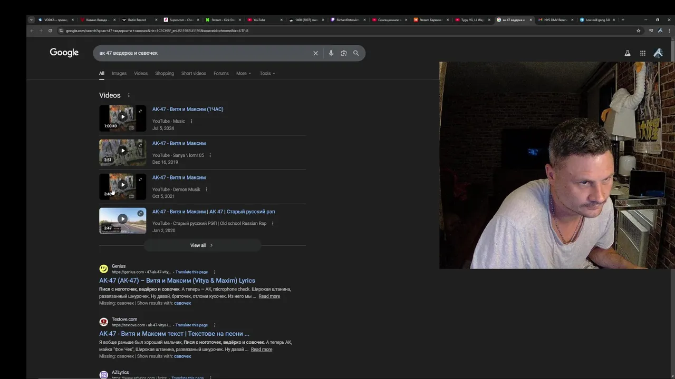Click the magnifying glass search icon
This screenshot has width=675, height=379.
click(356, 53)
